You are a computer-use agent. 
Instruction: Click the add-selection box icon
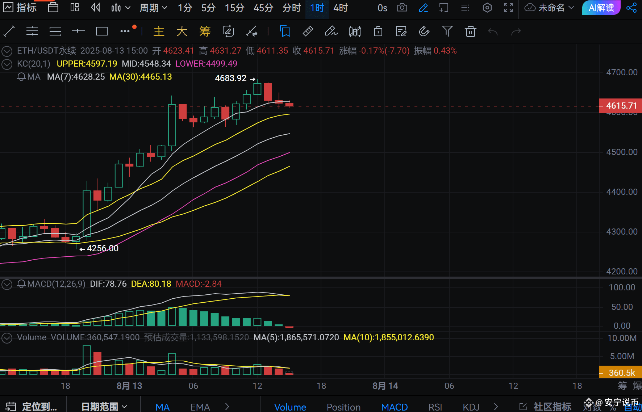444,8
